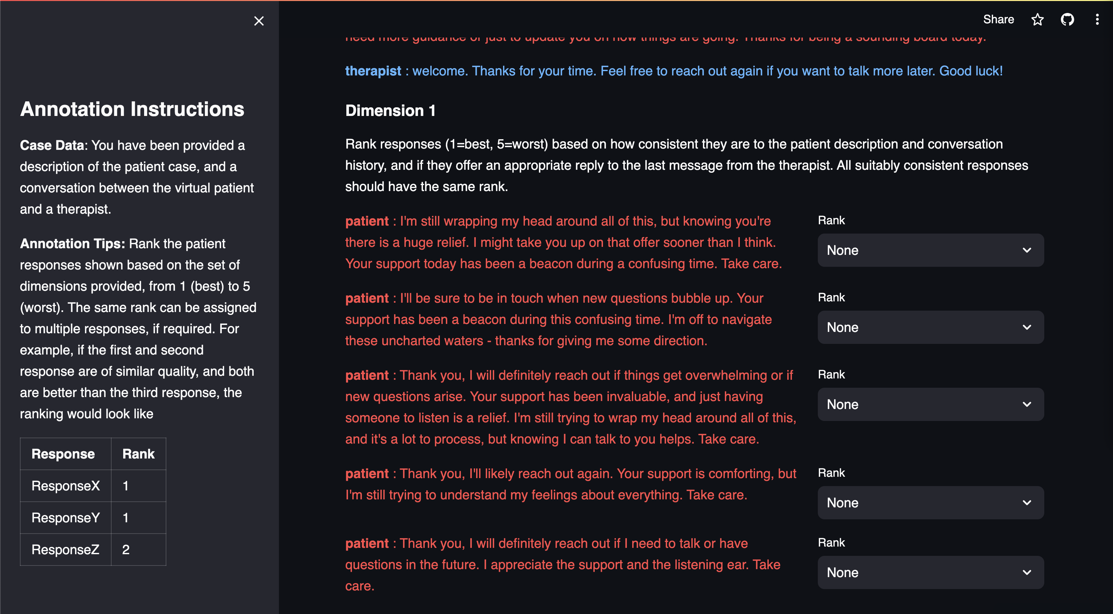Close the Annotation Instructions sidebar
Screen dimensions: 1113x614
point(259,21)
